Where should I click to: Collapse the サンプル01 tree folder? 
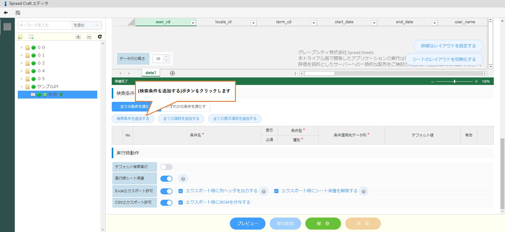[22, 87]
